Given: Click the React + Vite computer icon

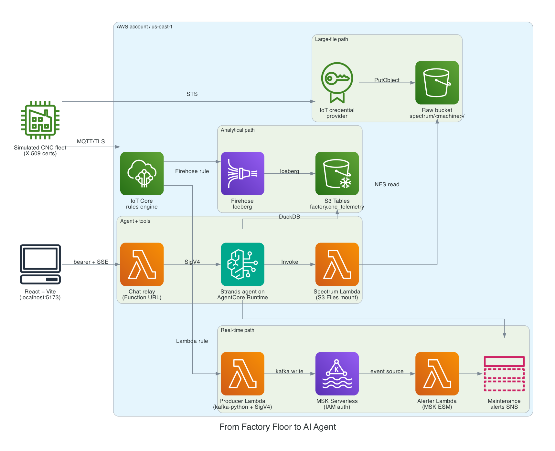Looking at the screenshot, I should [x=40, y=264].
